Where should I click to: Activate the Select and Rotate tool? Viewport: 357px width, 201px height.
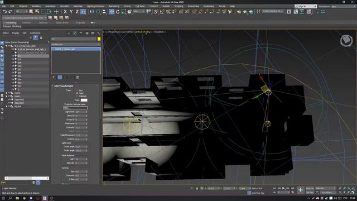point(118,12)
